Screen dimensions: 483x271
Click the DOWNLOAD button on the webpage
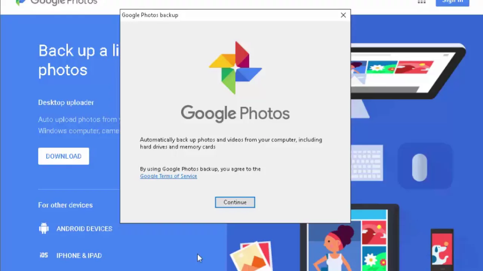pos(63,156)
